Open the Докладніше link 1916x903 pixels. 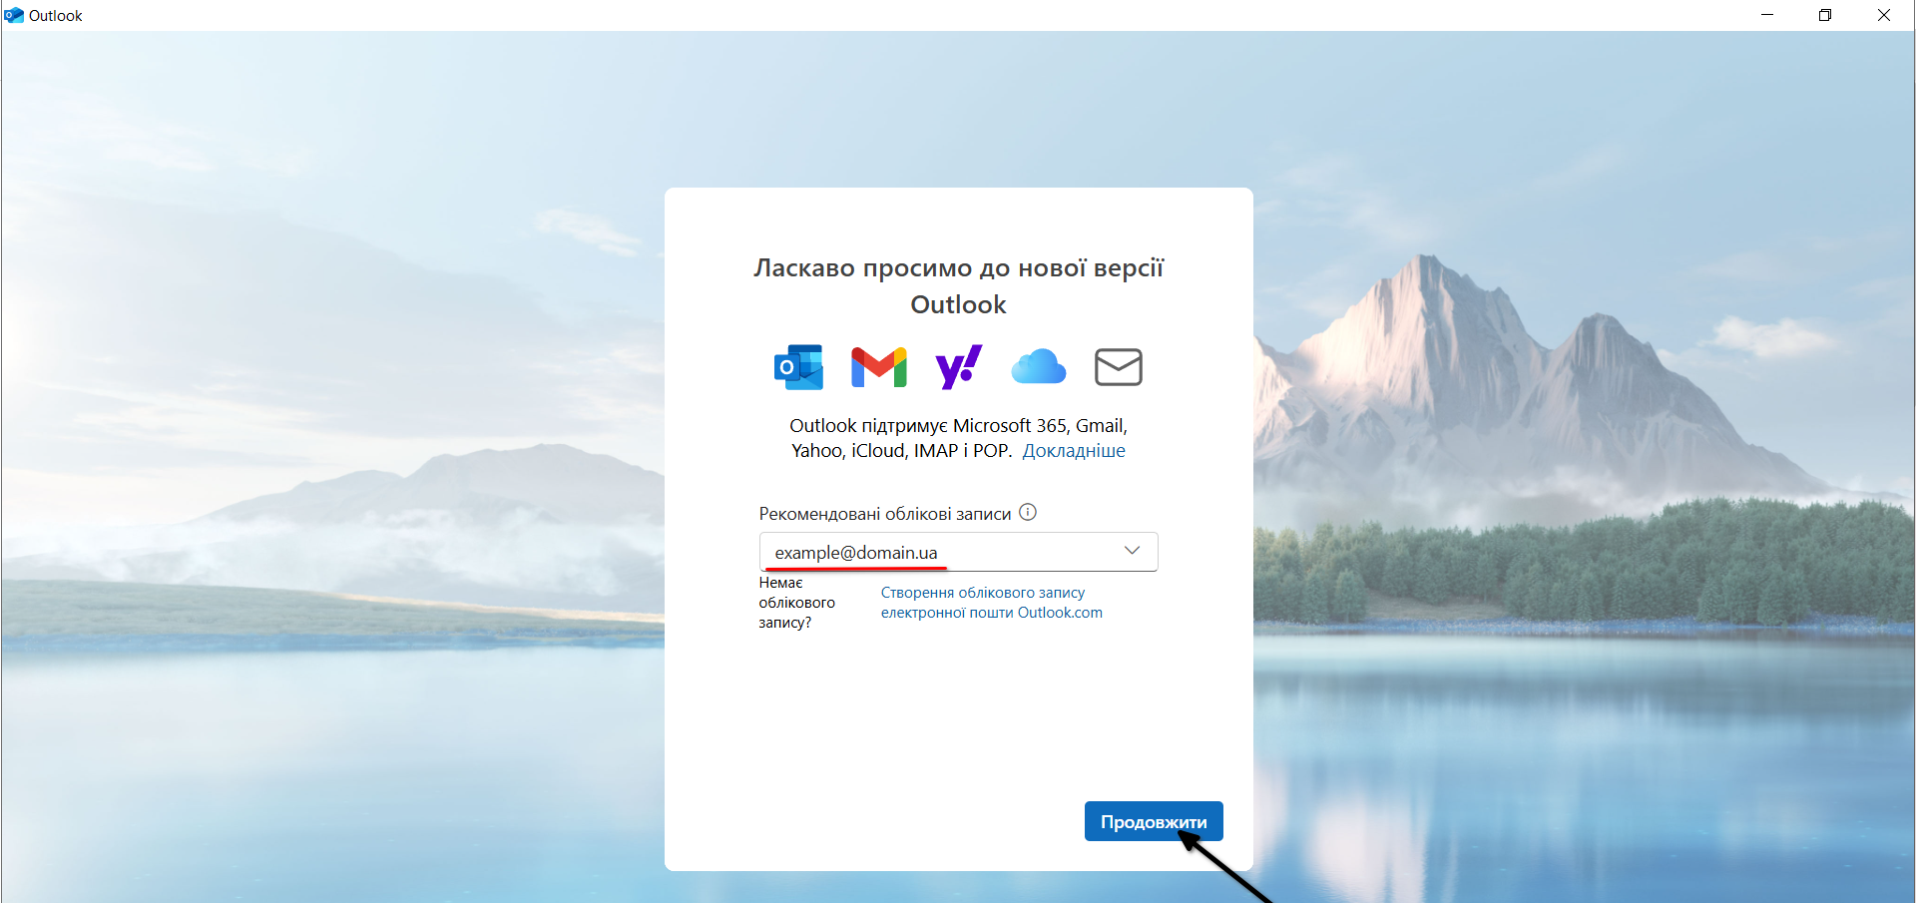tap(1074, 451)
